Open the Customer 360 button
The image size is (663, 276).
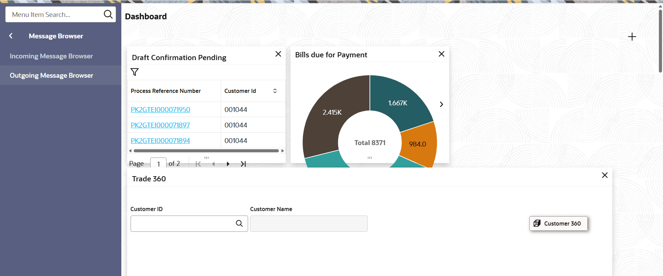[x=558, y=223]
